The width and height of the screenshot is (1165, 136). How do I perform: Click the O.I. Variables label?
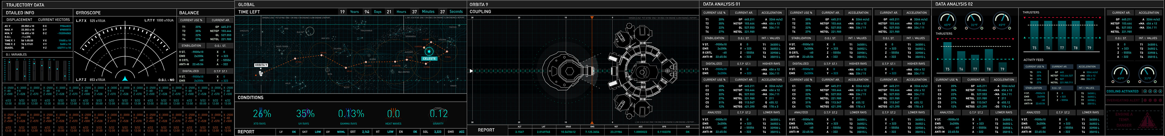click(16, 54)
